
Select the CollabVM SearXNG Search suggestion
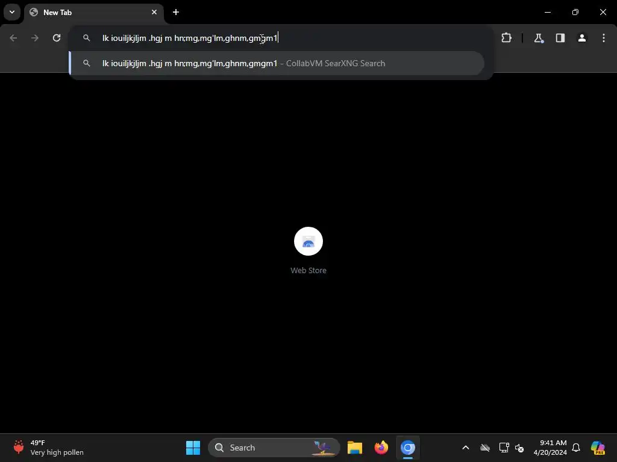pos(277,63)
